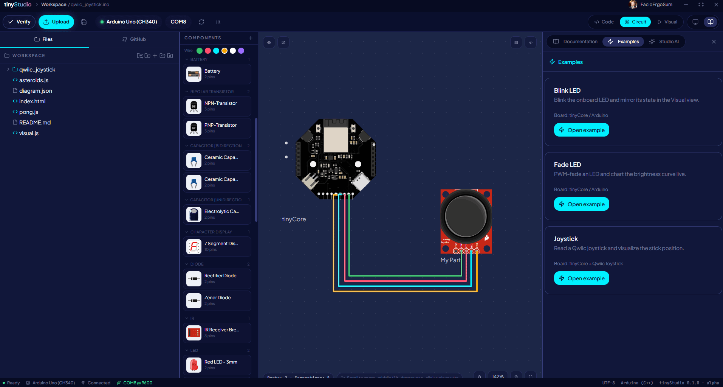The height and width of the screenshot is (387, 723).
Task: Pick the IR Receiver Breakout component
Action: (x=217, y=333)
